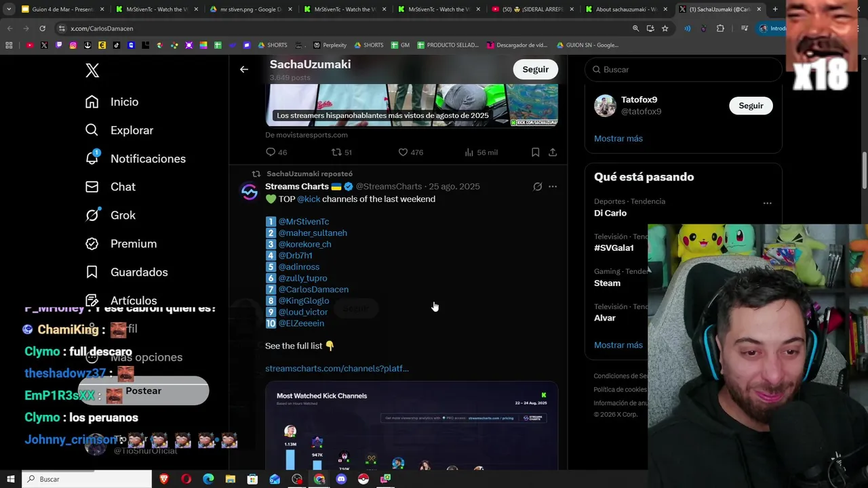Open Guardados bookmarks in the sidebar
Screen dimensions: 868x488
pyautogui.click(x=126, y=272)
